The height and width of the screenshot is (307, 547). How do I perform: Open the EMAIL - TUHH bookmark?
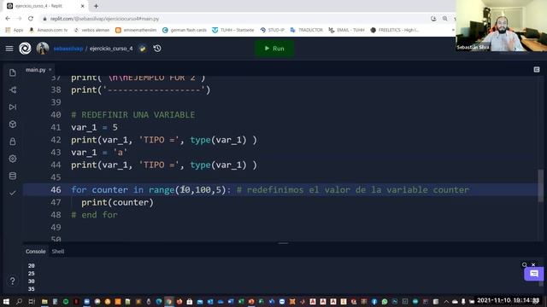coord(346,31)
